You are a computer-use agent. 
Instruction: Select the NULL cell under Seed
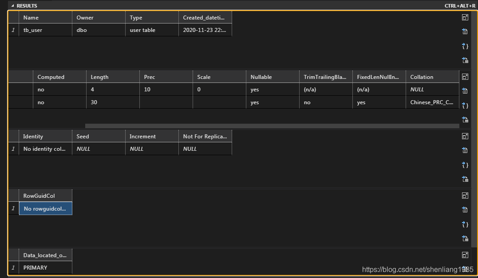(99, 149)
